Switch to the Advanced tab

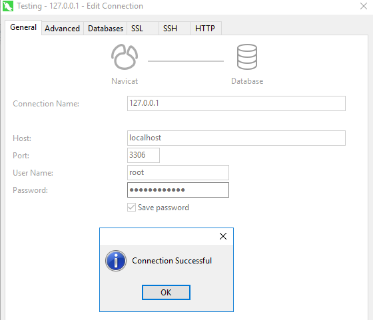[x=63, y=29]
